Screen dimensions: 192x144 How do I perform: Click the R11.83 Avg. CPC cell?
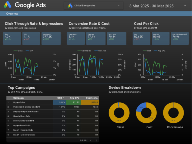(x=73, y=102)
